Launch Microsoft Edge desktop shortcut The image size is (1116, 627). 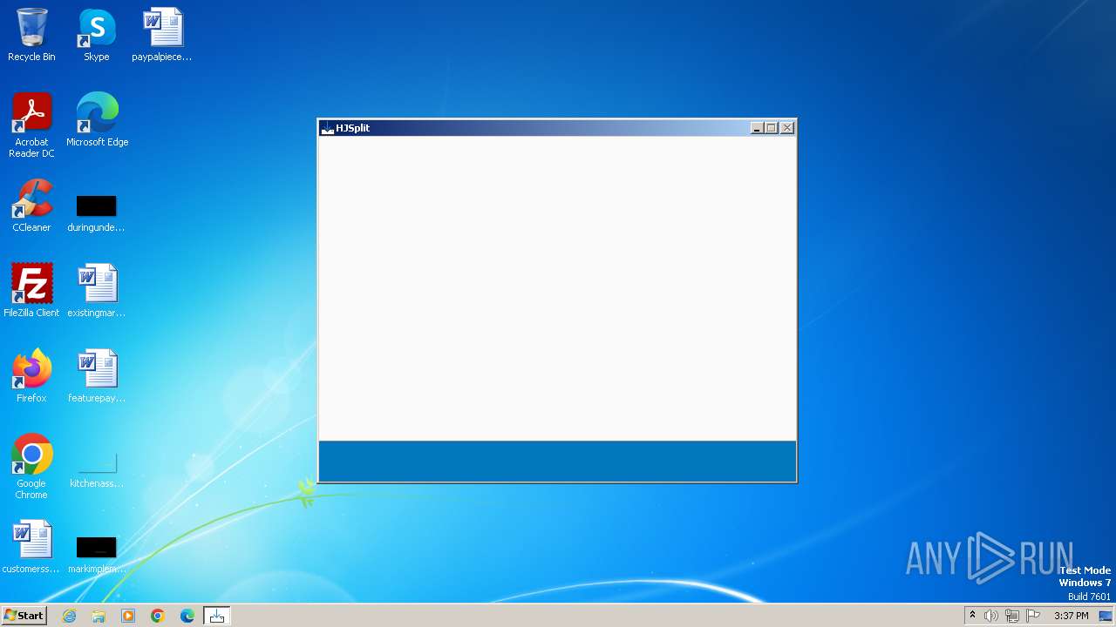[97, 119]
